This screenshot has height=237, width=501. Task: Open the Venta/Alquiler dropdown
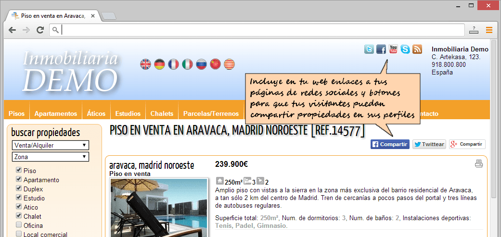[51, 145]
